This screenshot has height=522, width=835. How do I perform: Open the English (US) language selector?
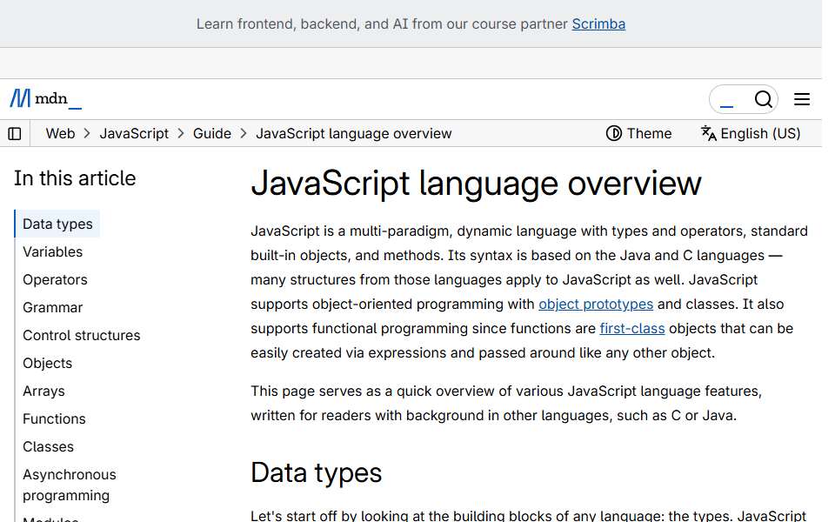(x=751, y=133)
